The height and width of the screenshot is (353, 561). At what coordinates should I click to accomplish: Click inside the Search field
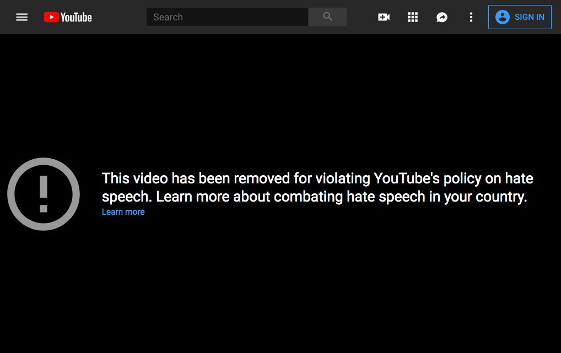click(x=227, y=17)
